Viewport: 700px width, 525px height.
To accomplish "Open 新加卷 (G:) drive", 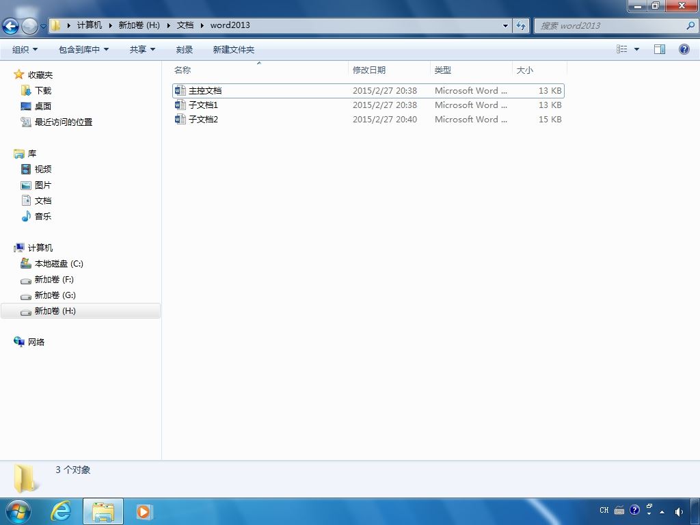I will click(x=55, y=295).
